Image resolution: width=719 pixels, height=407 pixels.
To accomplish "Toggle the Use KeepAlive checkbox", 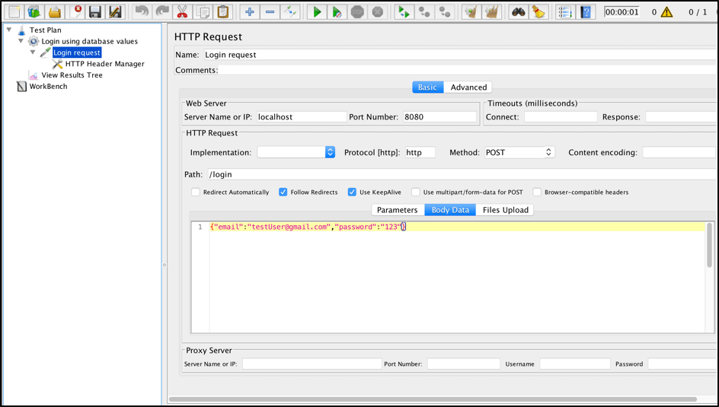I will click(352, 192).
